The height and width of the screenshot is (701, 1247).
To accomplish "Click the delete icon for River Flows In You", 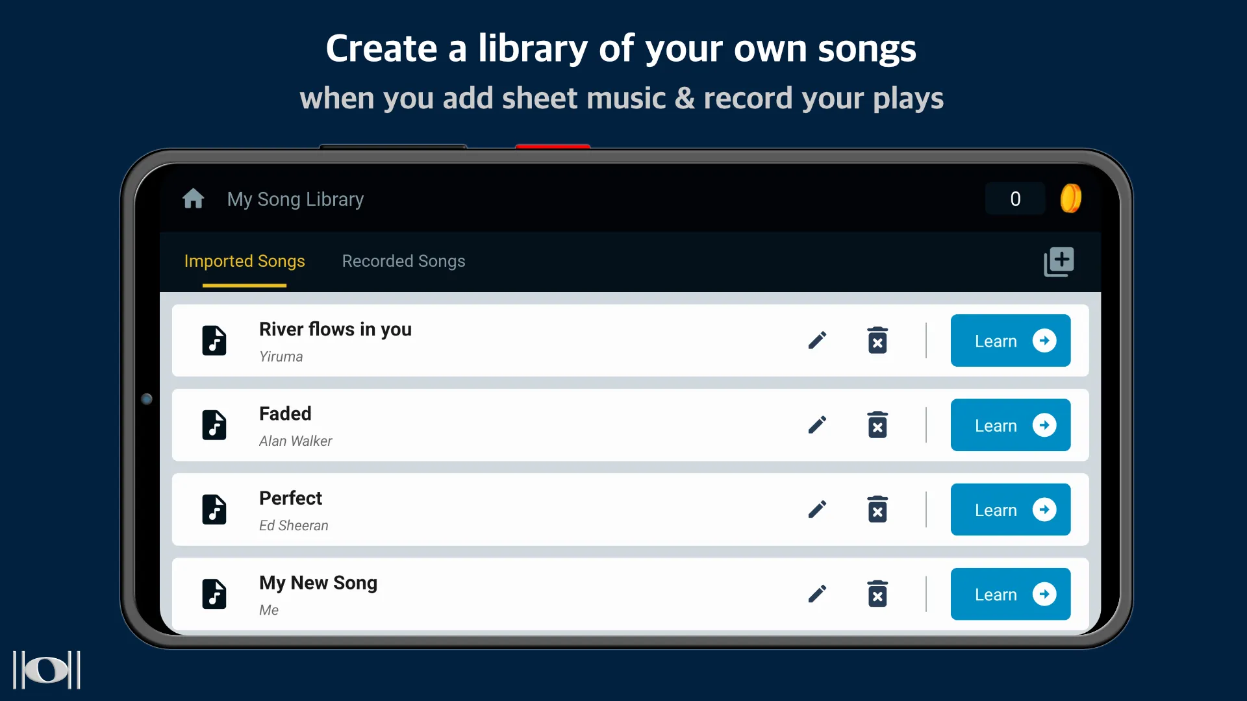I will pyautogui.click(x=877, y=340).
